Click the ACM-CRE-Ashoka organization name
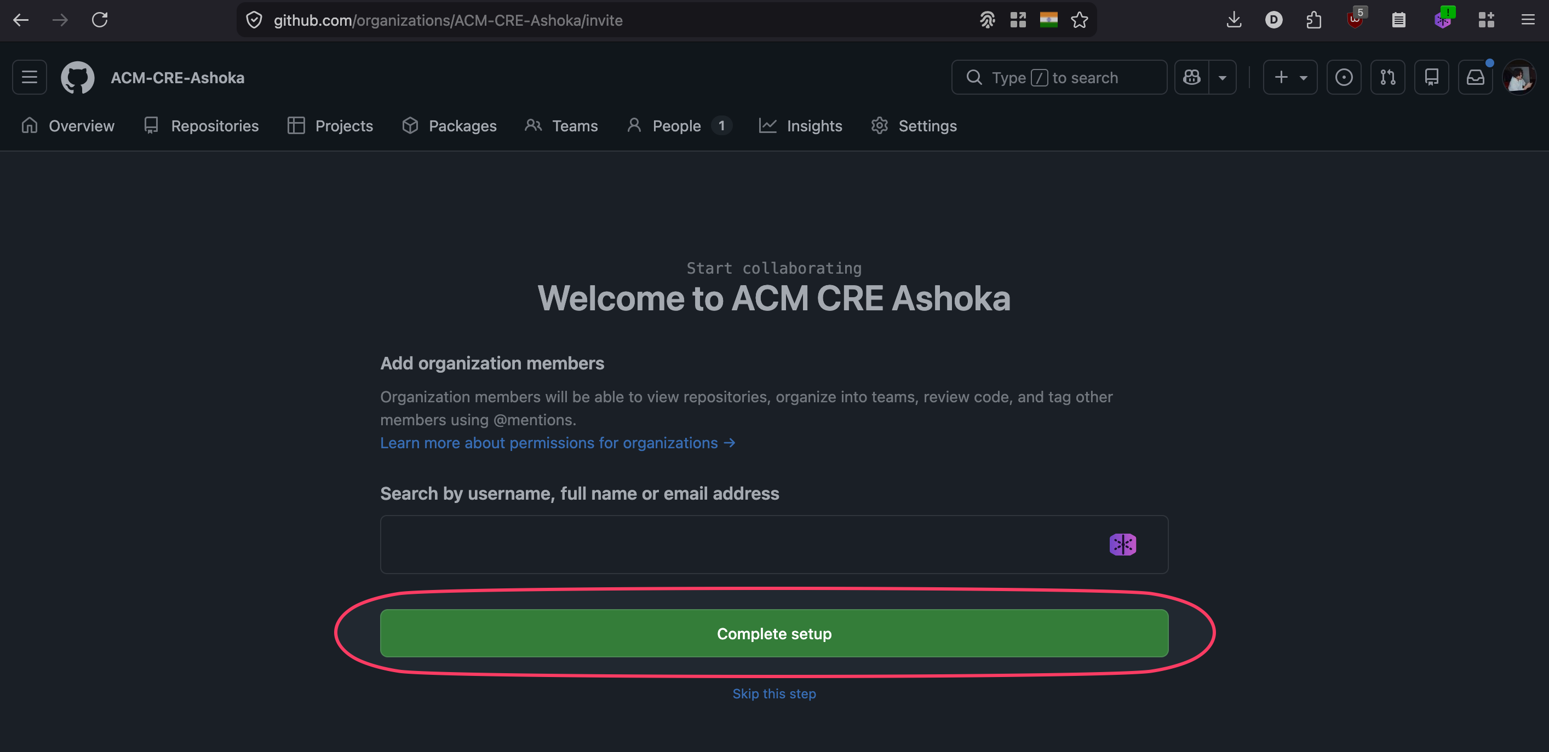 point(177,78)
